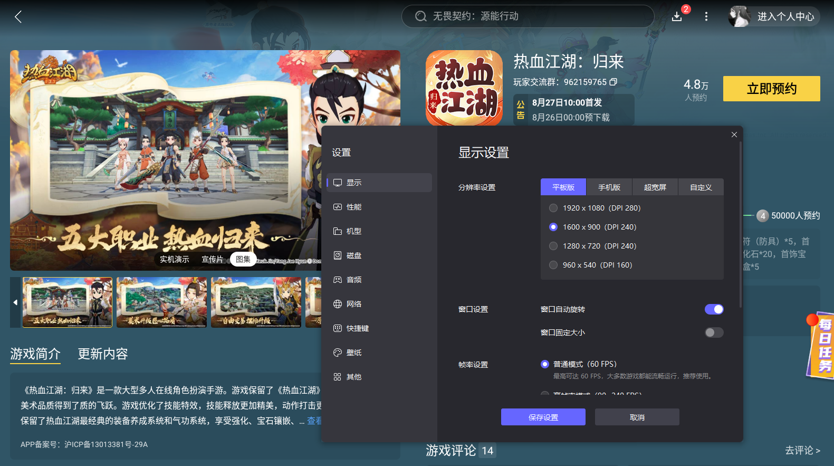Open the 游戏简介 tab
The width and height of the screenshot is (834, 466).
(35, 354)
